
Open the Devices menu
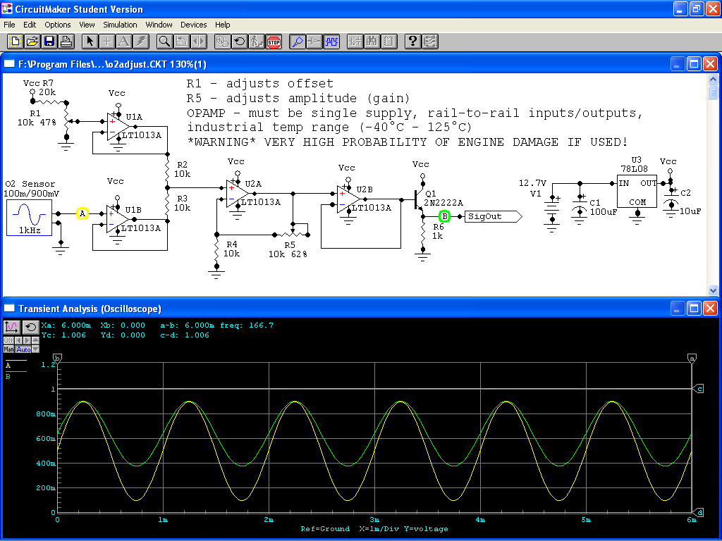point(194,25)
